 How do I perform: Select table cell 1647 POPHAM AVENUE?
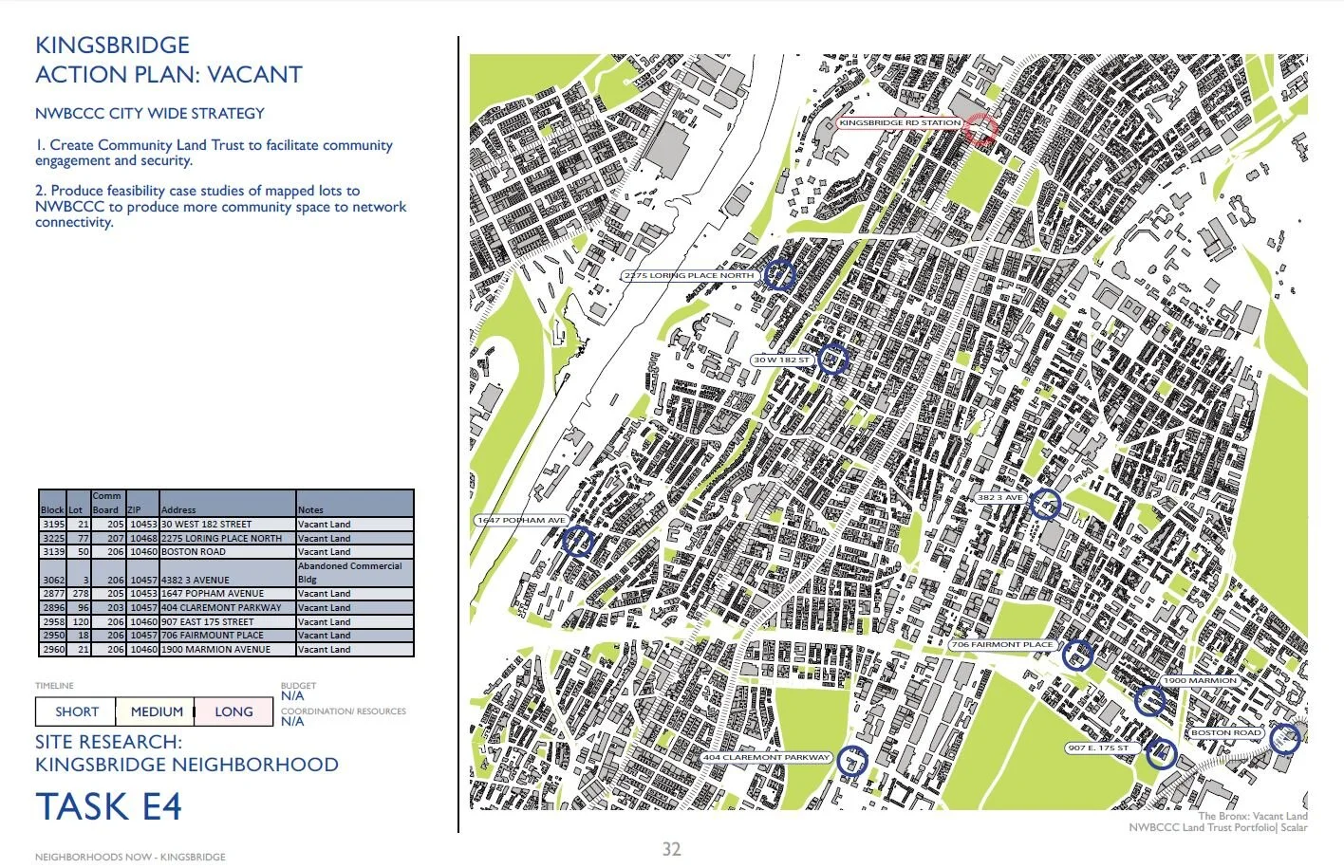click(228, 593)
